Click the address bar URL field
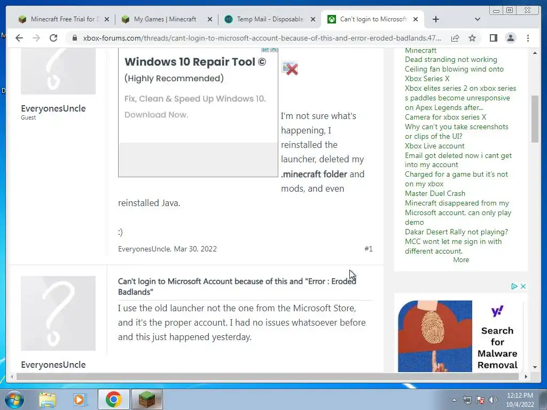Screen dimensions: 547x410 coord(262,38)
